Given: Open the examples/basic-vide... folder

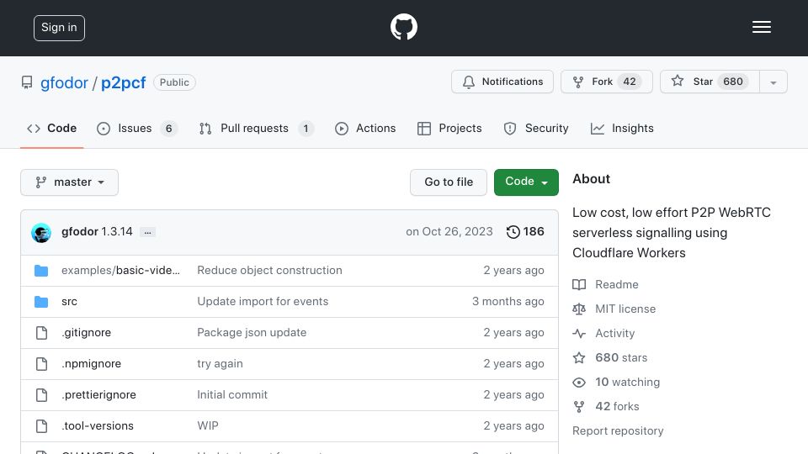Looking at the screenshot, I should tap(120, 270).
